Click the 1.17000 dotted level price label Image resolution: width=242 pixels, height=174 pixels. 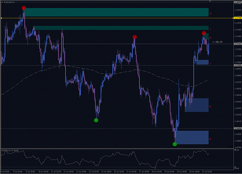pyautogui.click(x=238, y=65)
